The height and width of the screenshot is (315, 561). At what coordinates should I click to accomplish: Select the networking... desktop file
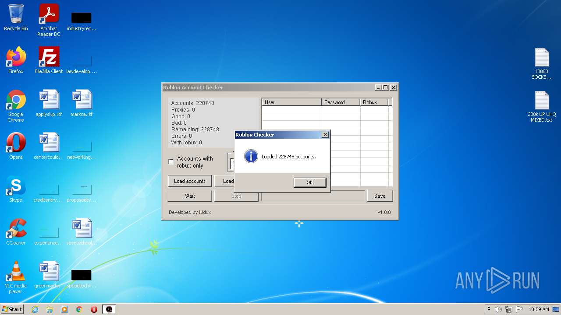pyautogui.click(x=82, y=150)
